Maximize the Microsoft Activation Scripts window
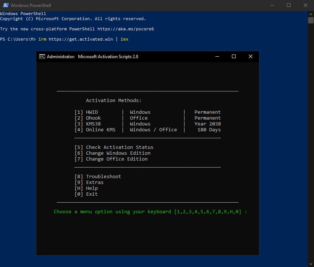 [234, 57]
